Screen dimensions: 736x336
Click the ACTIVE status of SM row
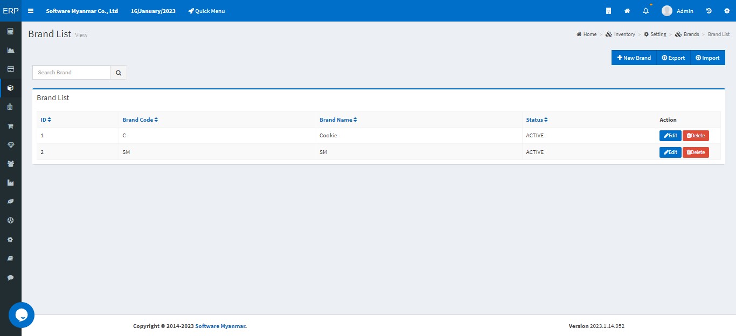pos(535,152)
